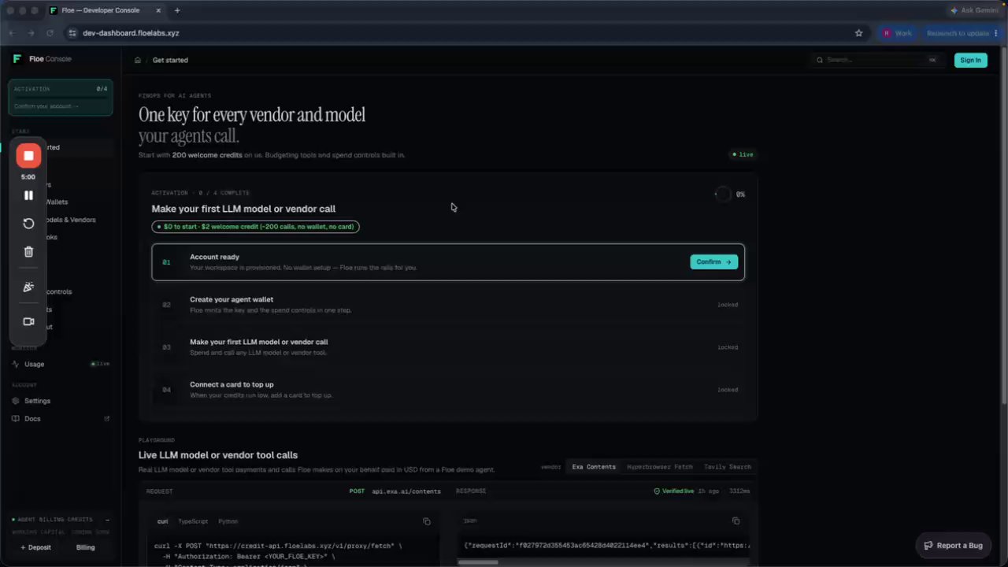The height and width of the screenshot is (567, 1008).
Task: Reload the page in the browser
Action: point(50,33)
